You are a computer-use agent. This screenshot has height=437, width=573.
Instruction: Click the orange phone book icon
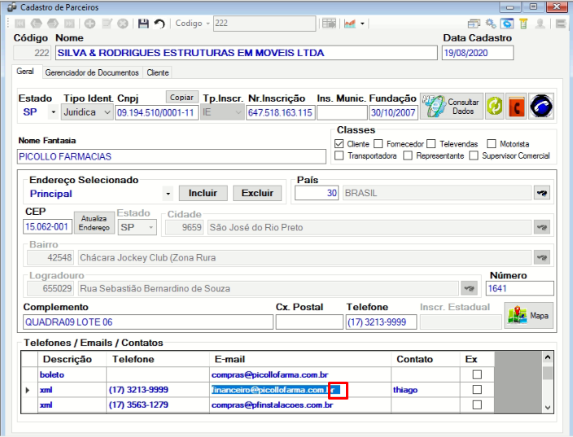tap(516, 107)
